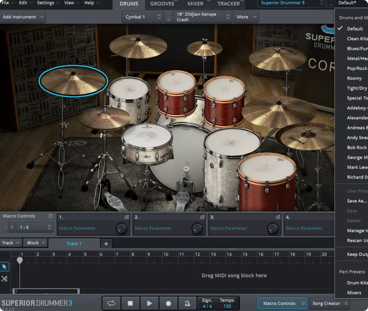This screenshot has width=368, height=311.
Task: Toggle the metronome icon
Action: tap(187, 303)
